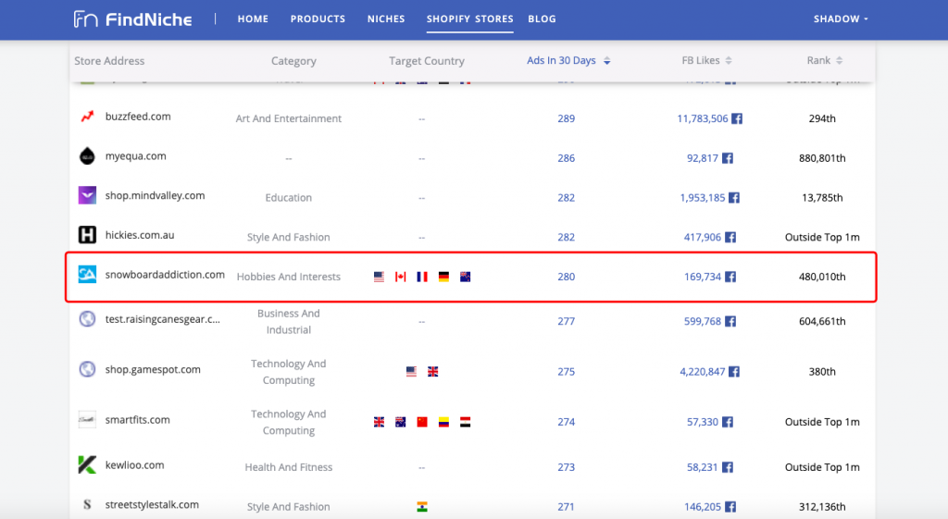Screen dimensions: 948x519
Task: Click the shop.mindvalley.com purple icon
Action: tap(87, 195)
